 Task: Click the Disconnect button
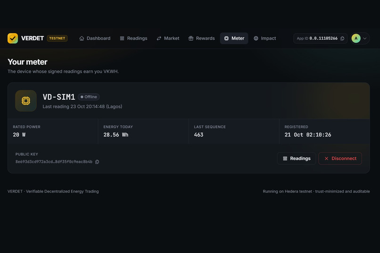click(340, 158)
